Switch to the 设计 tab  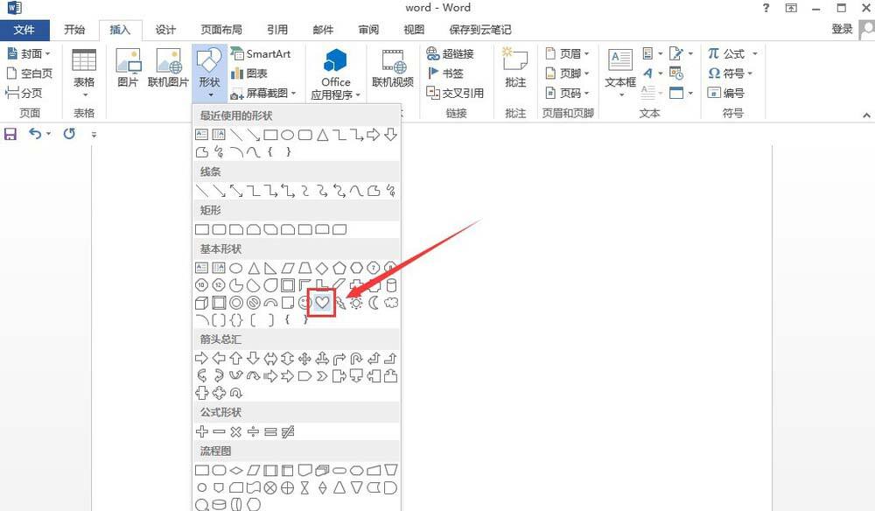click(x=165, y=30)
